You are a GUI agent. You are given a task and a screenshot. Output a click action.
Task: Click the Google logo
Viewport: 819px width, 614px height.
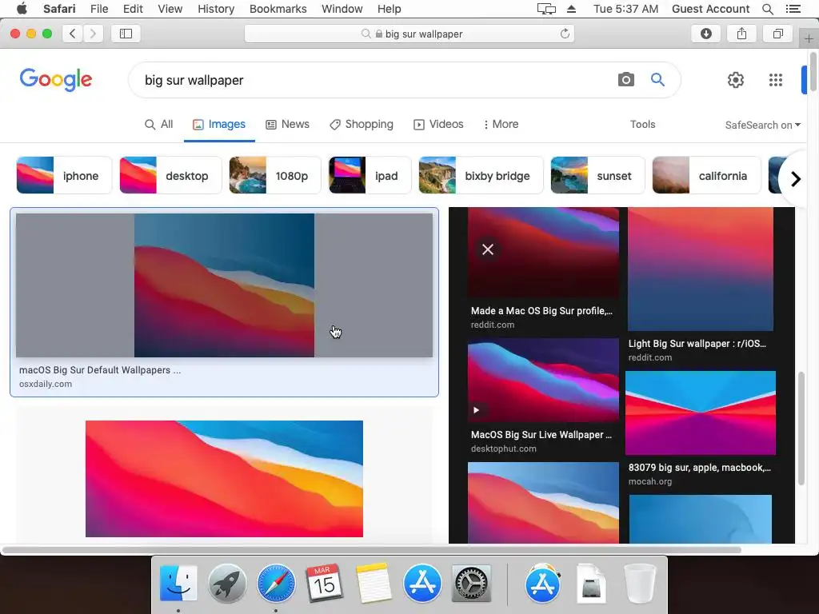[x=56, y=80]
